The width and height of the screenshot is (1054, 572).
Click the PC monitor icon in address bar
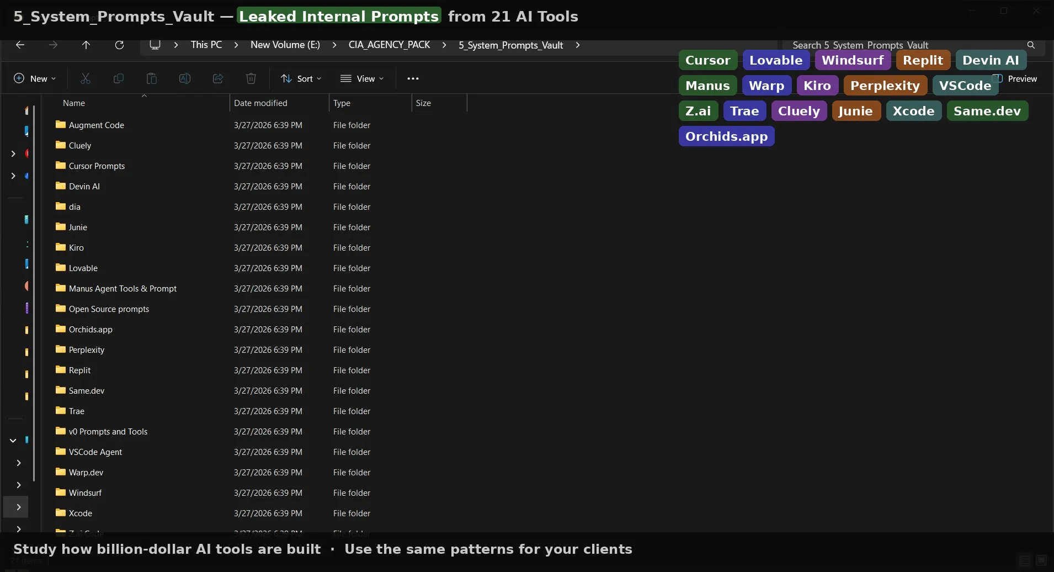click(155, 45)
